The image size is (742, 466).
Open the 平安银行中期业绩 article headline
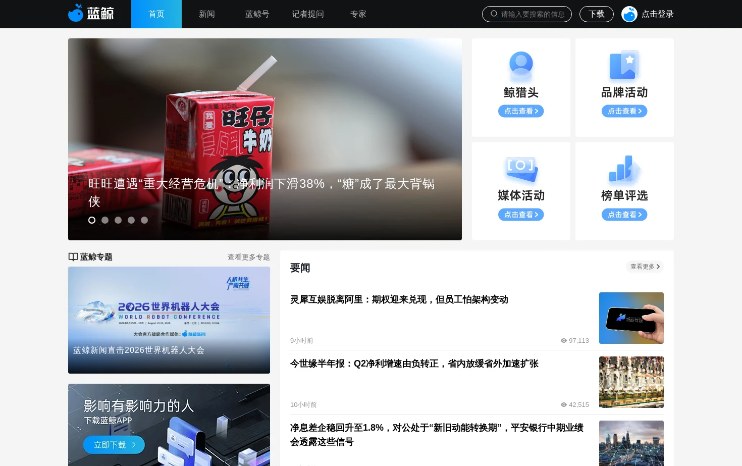(437, 435)
